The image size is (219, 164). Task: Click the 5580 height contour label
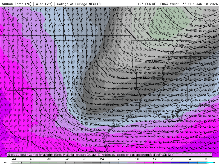pos(114,97)
